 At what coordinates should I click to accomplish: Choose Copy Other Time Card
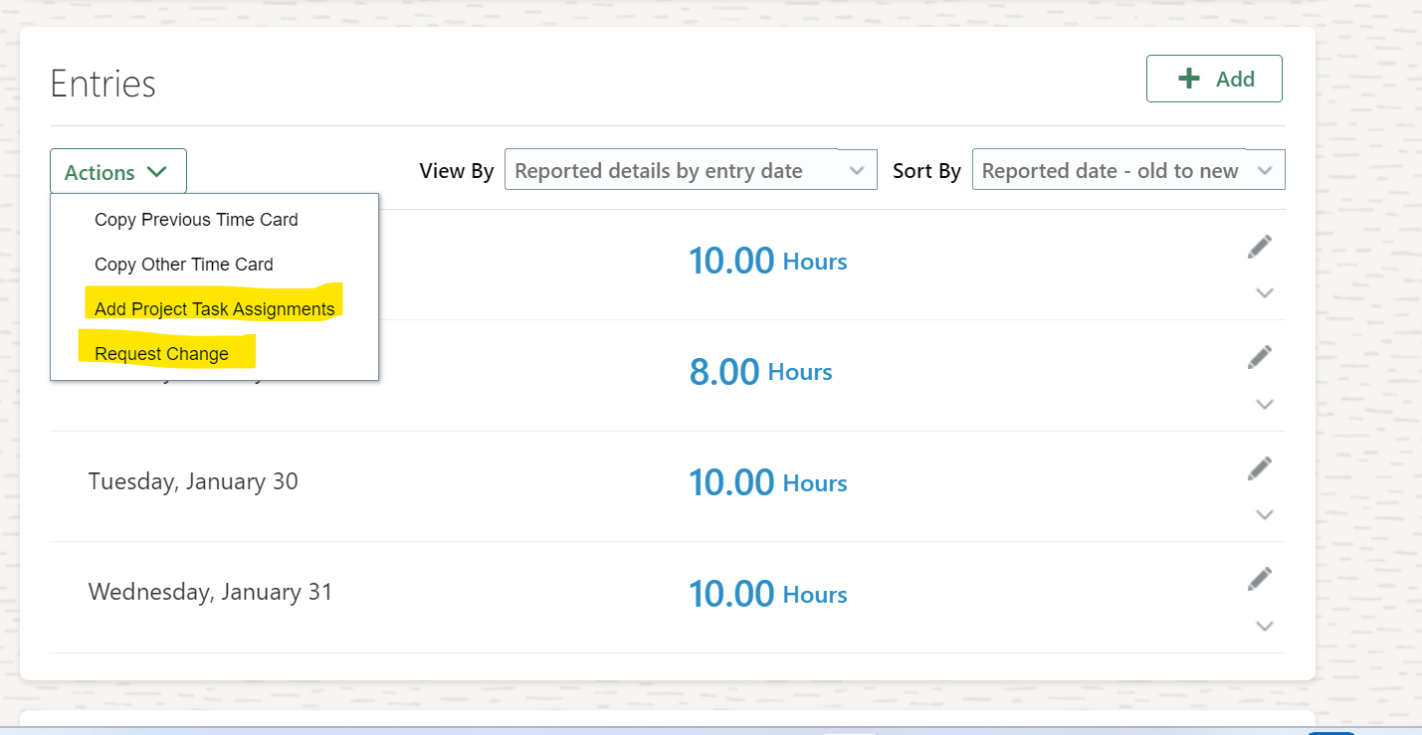(x=183, y=264)
